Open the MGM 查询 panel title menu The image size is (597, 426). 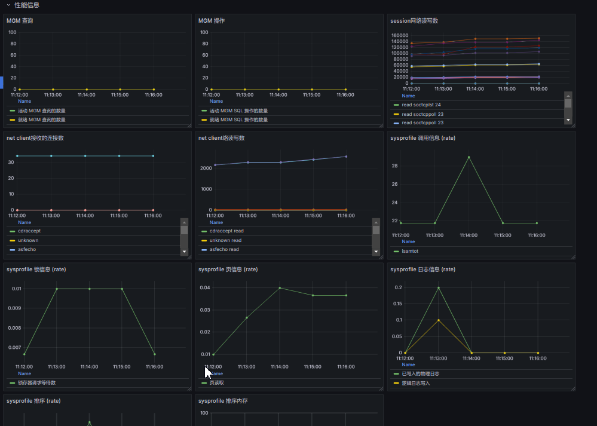pyautogui.click(x=20, y=20)
